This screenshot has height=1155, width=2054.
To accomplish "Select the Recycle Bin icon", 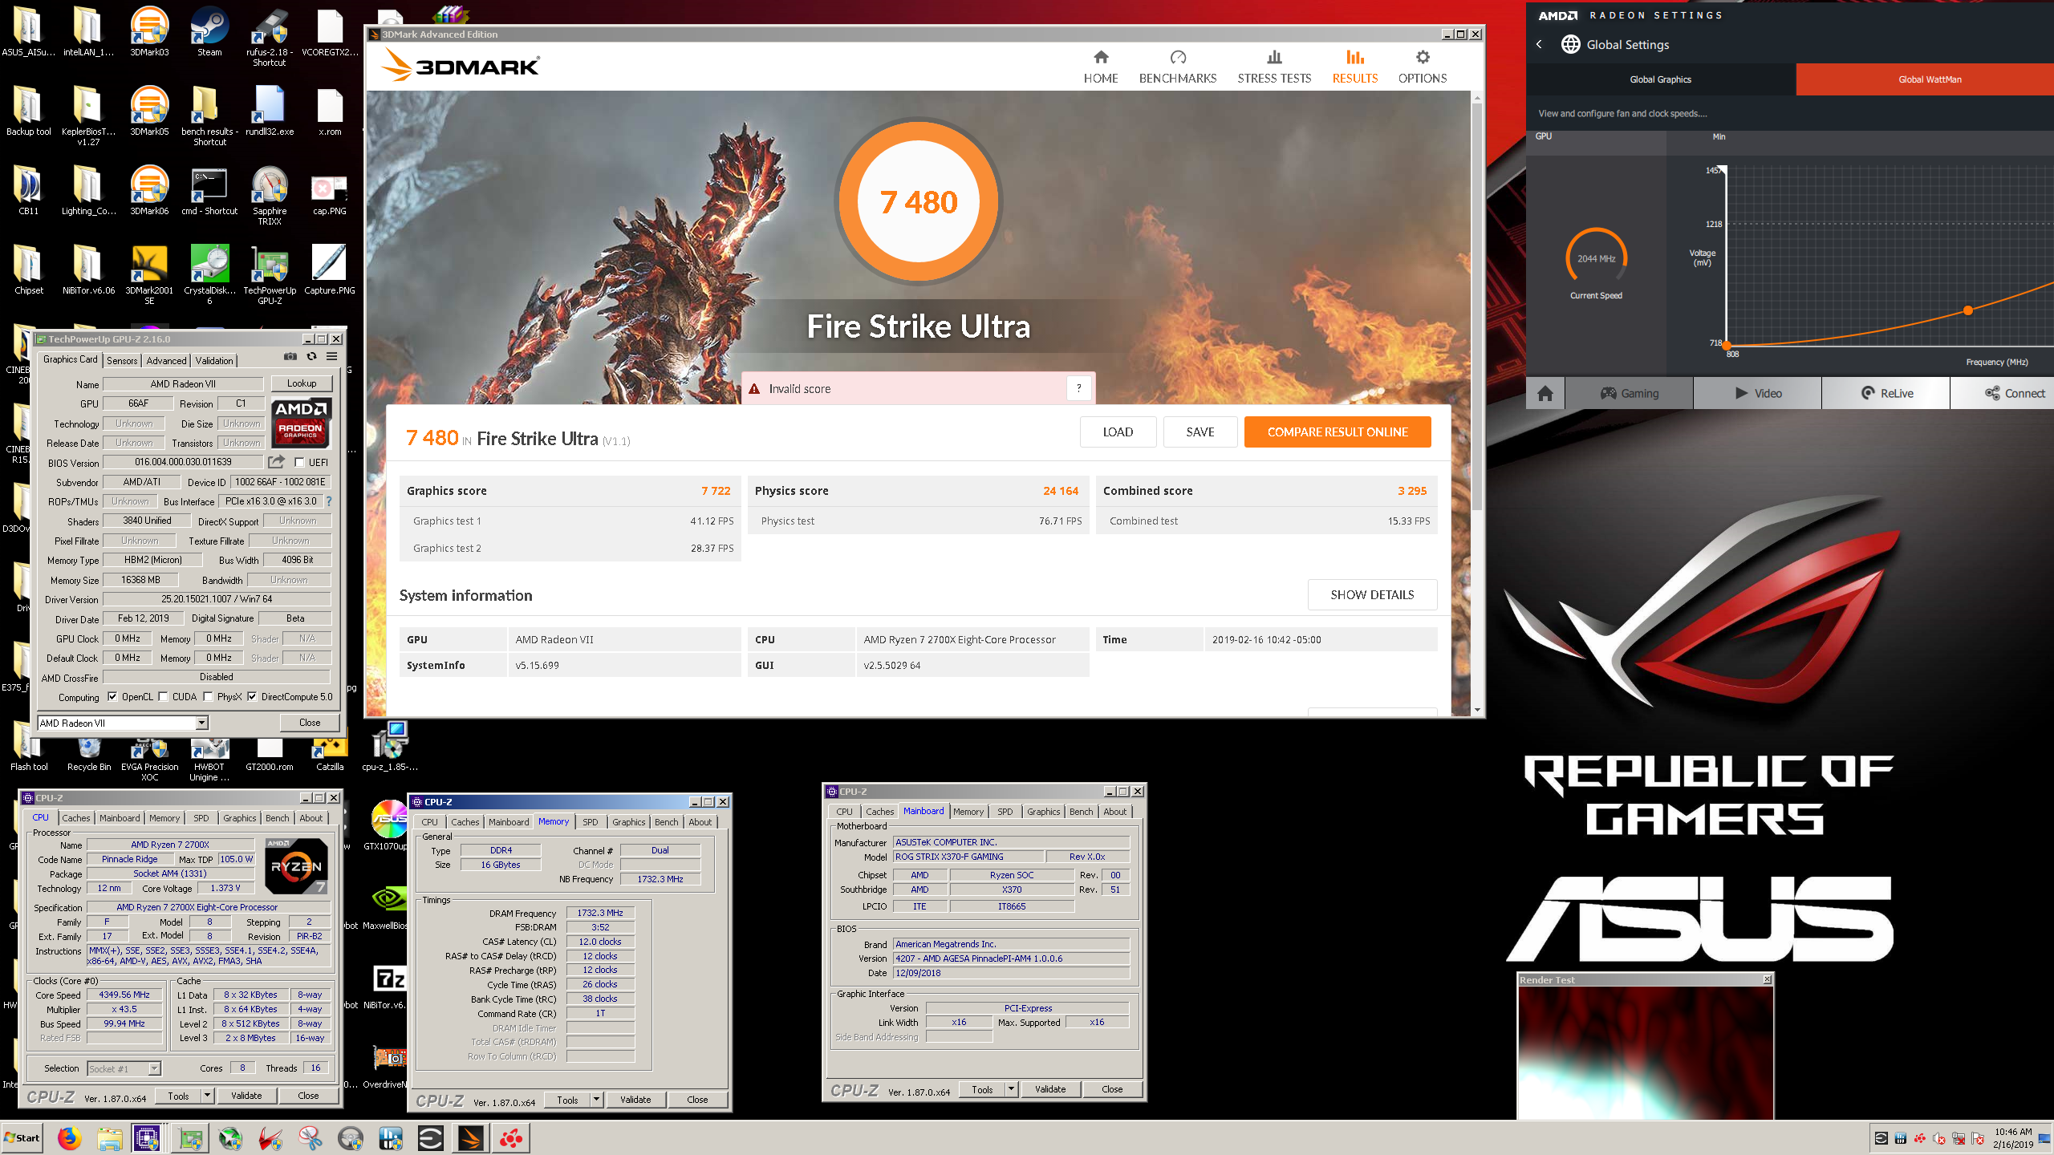I will coord(89,754).
